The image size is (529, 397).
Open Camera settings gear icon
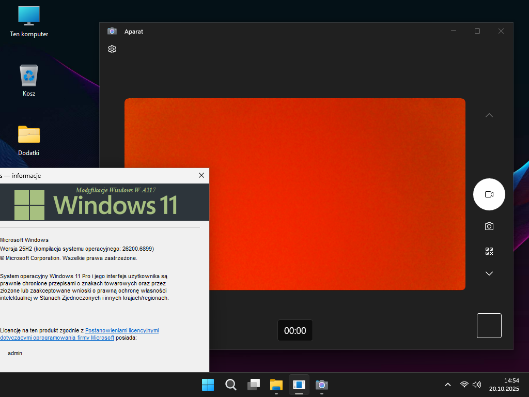coord(112,49)
